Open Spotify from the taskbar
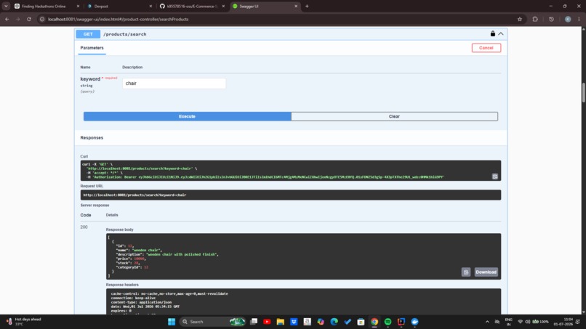586x329 pixels. pyautogui.click(x=388, y=322)
